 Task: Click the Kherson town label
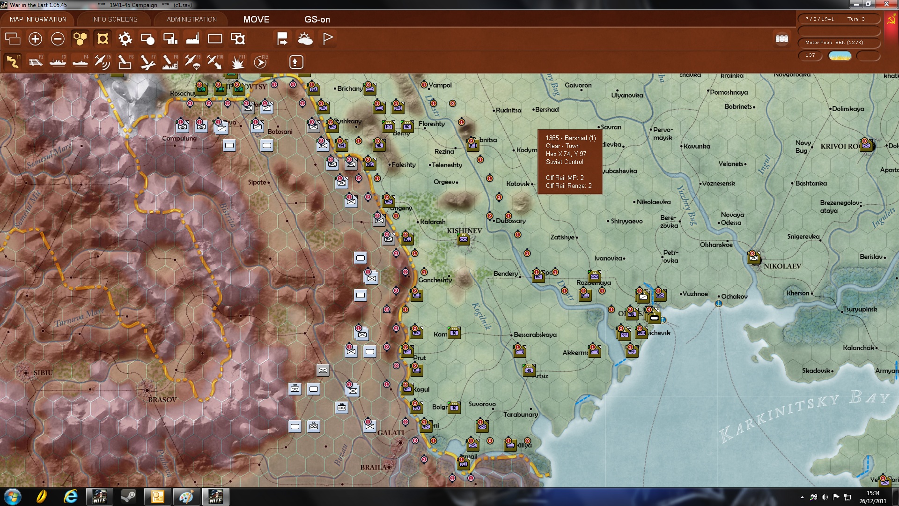(x=798, y=293)
